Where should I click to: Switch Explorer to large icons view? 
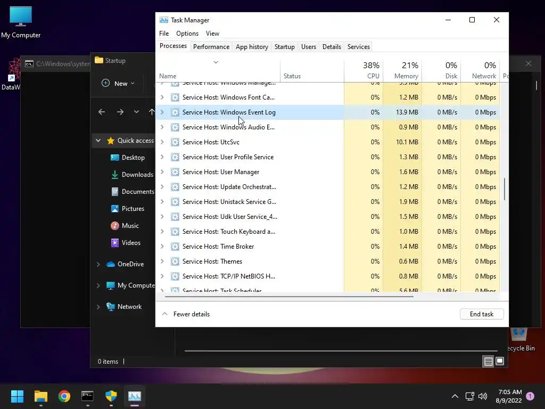[500, 362]
